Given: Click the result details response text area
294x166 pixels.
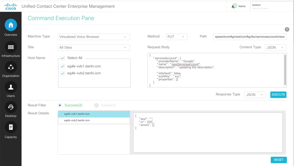Looking at the screenshot, I should tap(208, 133).
